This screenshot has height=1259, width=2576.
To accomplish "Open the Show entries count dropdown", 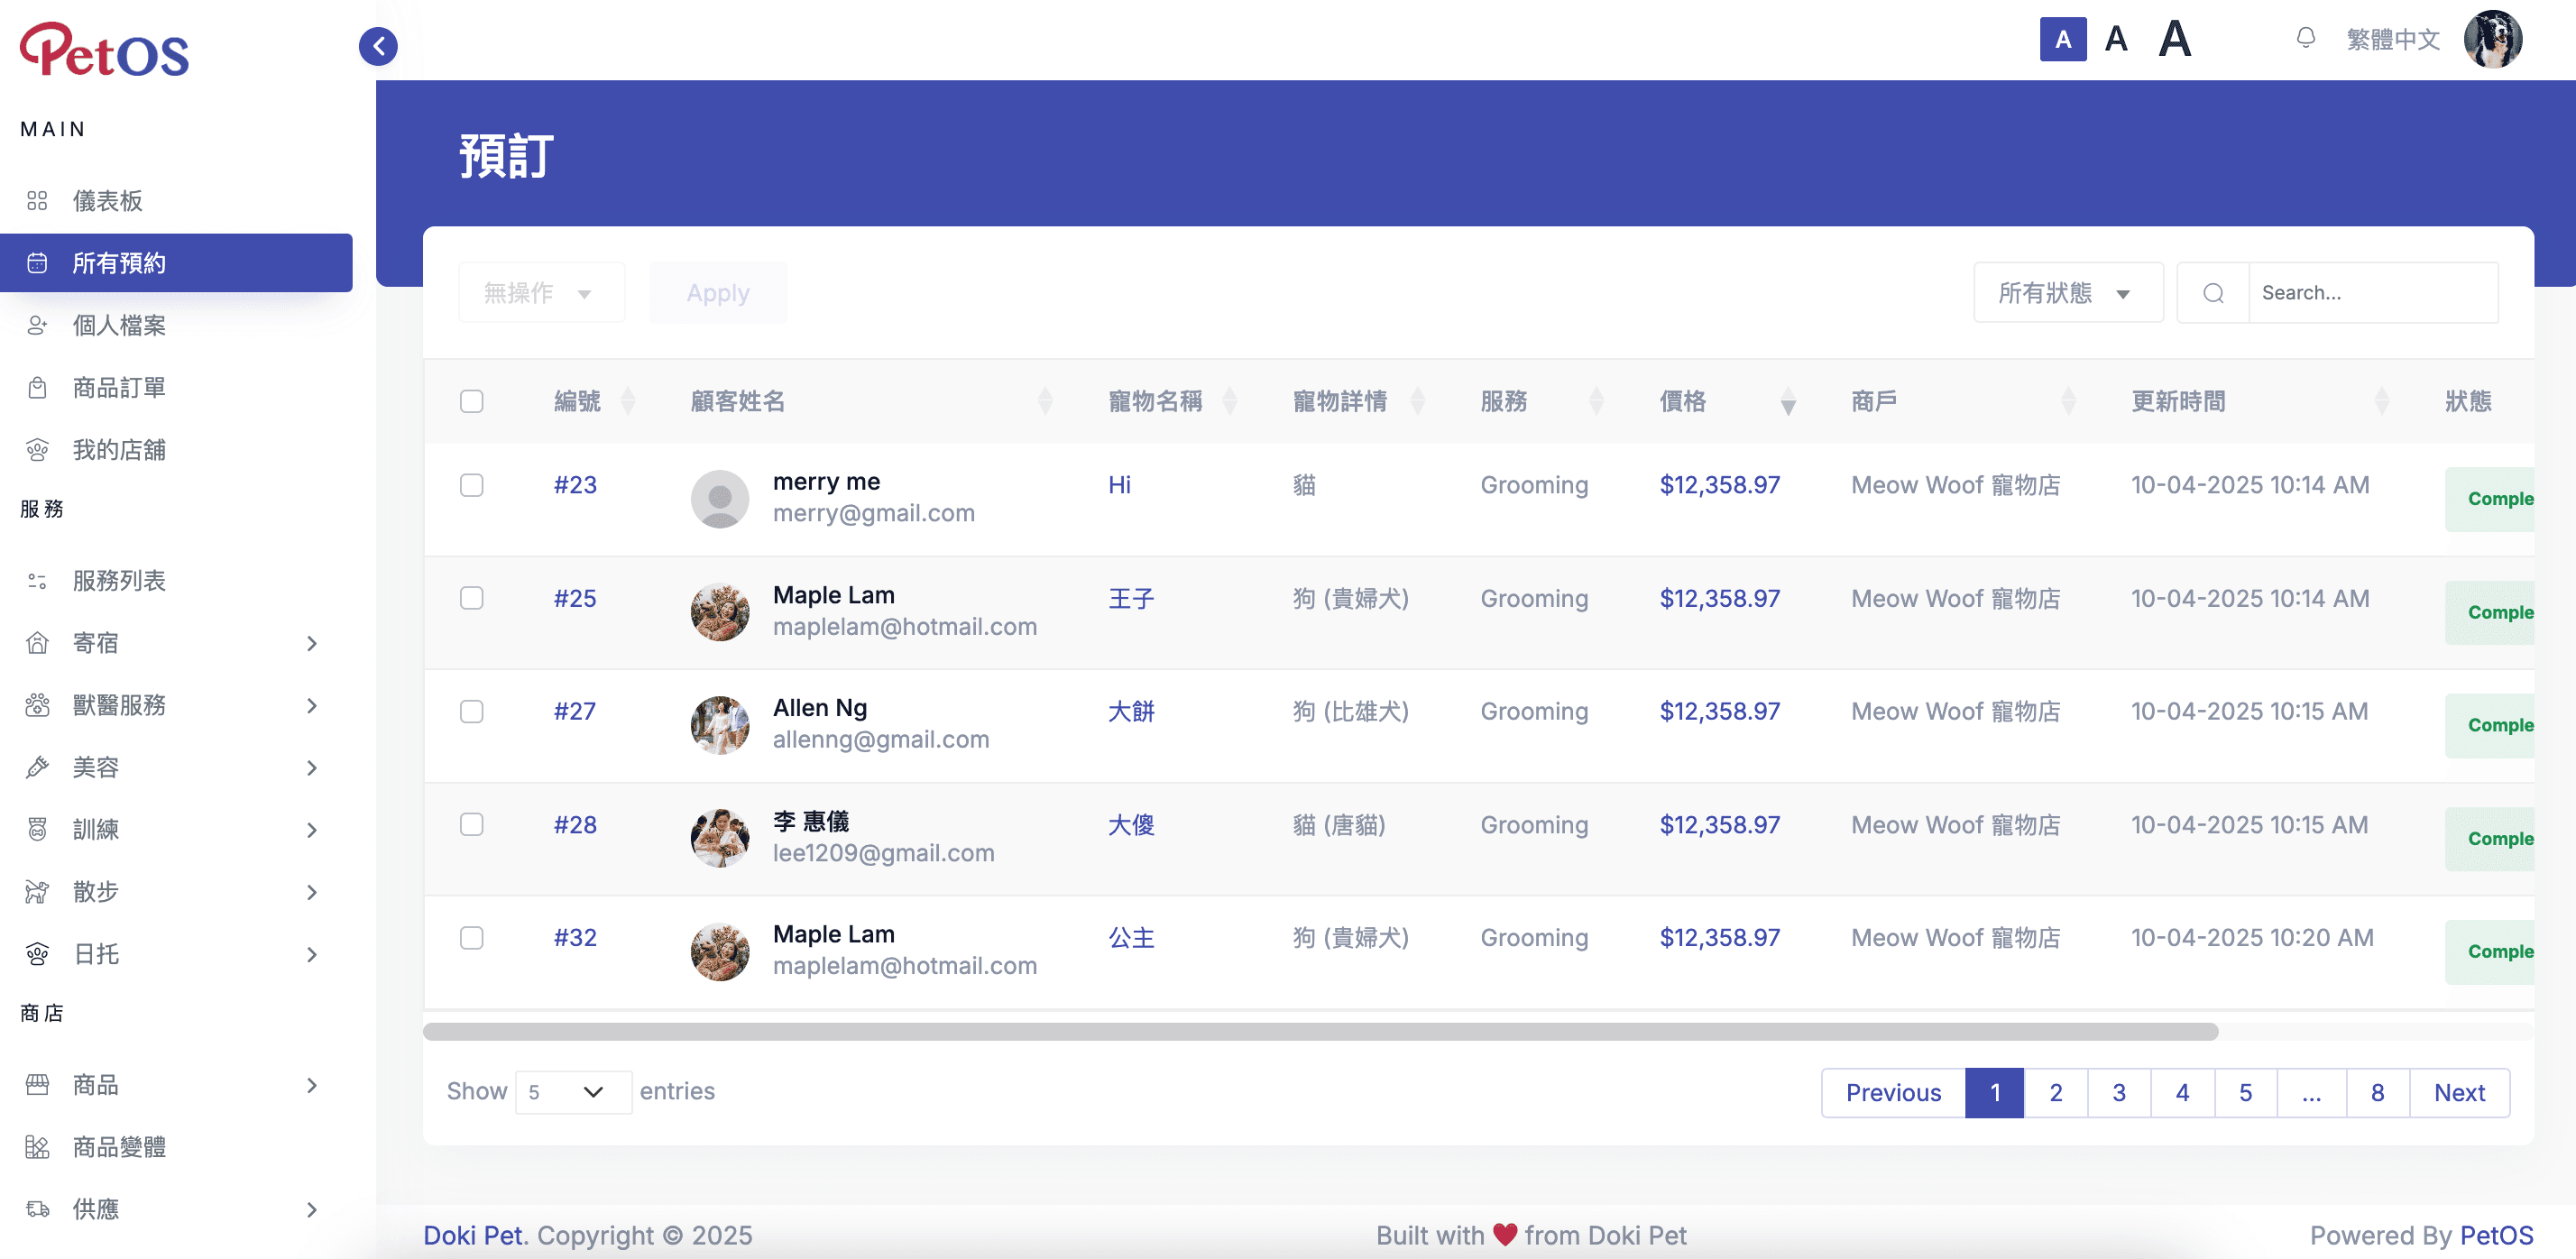I will 573,1091.
